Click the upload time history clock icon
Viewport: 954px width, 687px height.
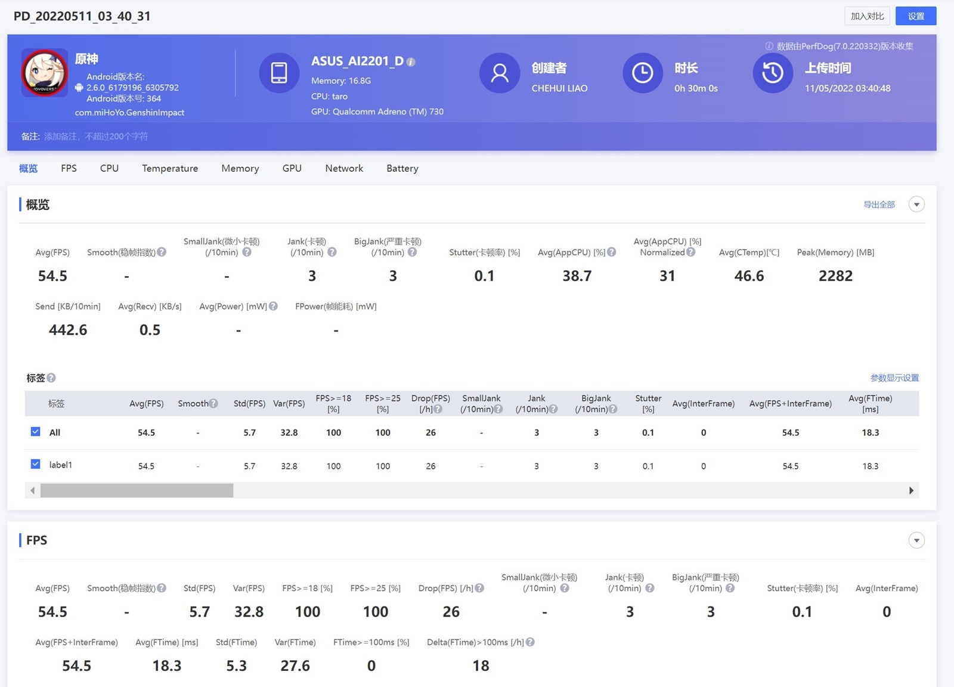pyautogui.click(x=772, y=73)
